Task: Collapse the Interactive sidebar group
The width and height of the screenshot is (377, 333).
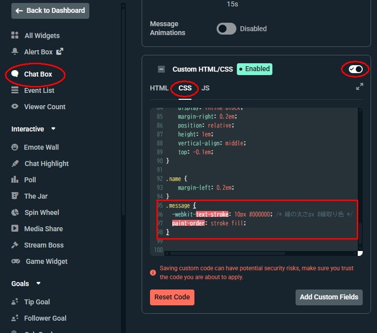Action: [x=53, y=129]
